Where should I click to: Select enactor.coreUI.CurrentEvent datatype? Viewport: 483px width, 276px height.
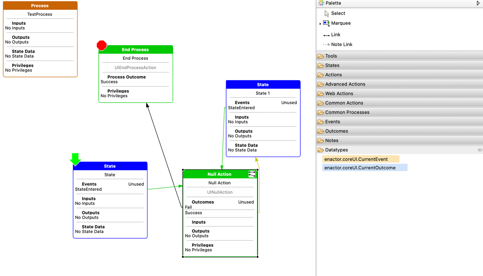pos(361,159)
